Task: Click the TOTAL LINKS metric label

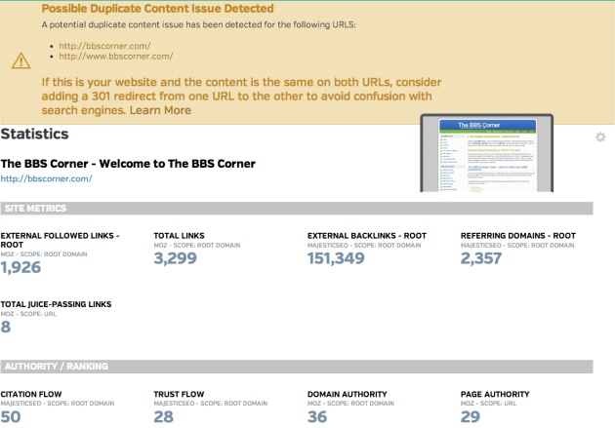Action: click(179, 236)
